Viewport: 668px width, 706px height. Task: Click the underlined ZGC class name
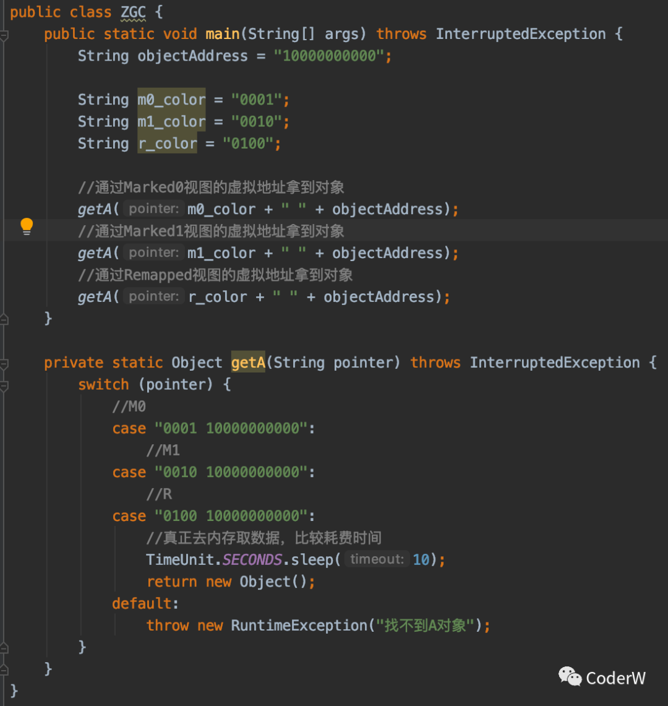point(133,12)
